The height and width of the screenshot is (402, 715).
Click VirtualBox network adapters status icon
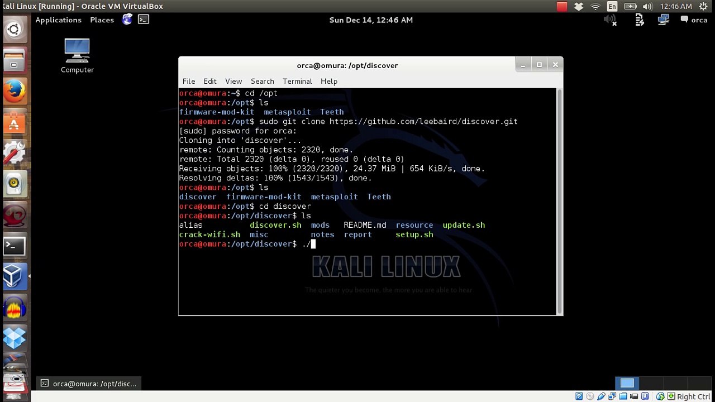(x=612, y=396)
